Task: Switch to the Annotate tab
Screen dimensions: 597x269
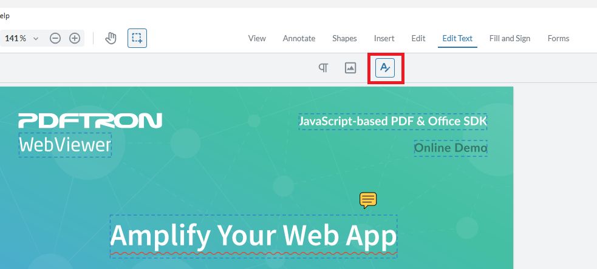Action: point(299,38)
